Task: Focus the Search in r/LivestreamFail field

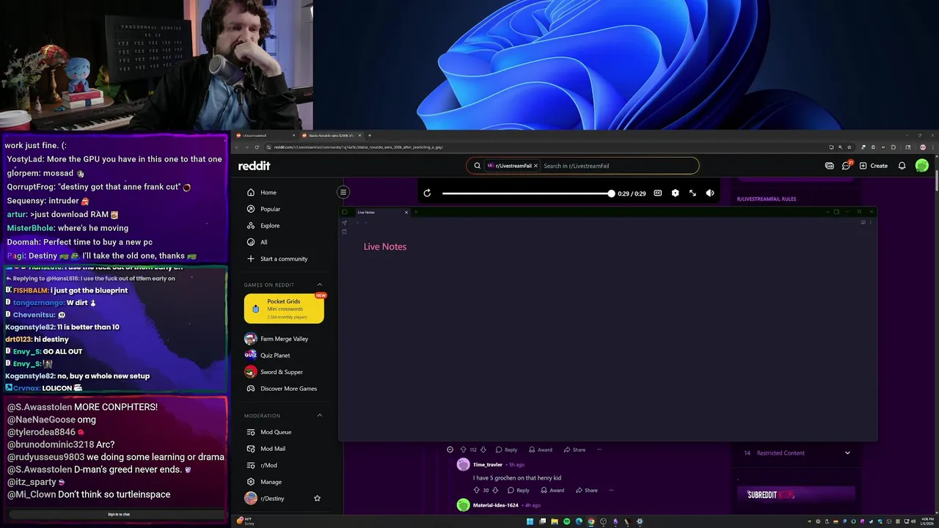Action: click(x=616, y=166)
